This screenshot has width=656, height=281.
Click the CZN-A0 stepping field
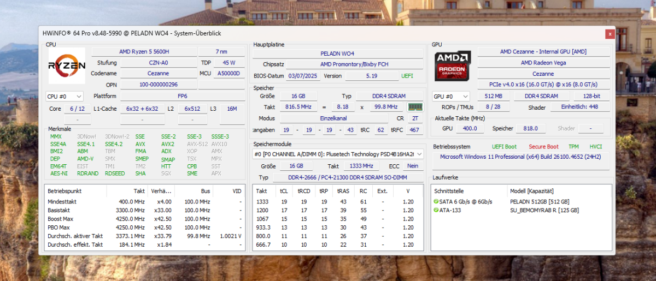159,63
